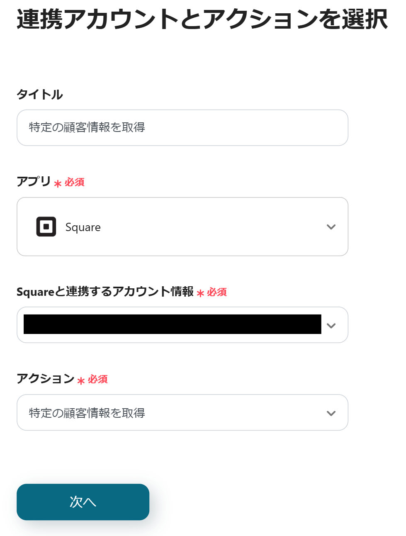The width and height of the screenshot is (406, 536).
Task: Click the Squareと連携するアカウント情報 label
Action: click(105, 292)
